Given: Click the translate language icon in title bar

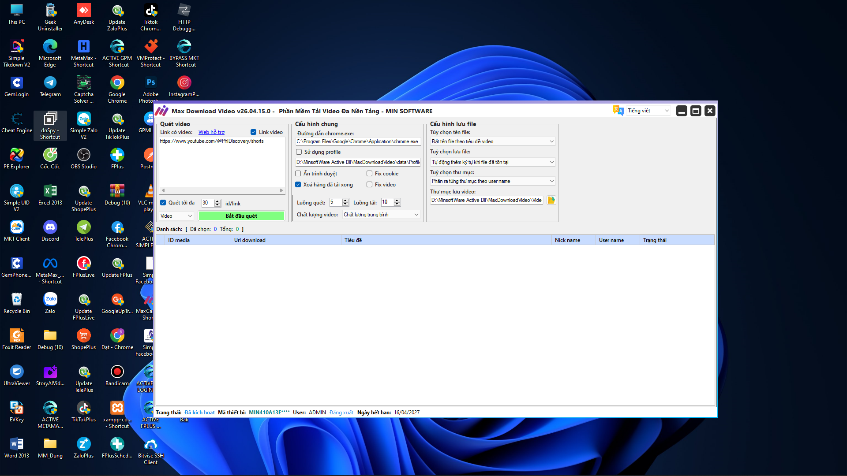Looking at the screenshot, I should 618,111.
